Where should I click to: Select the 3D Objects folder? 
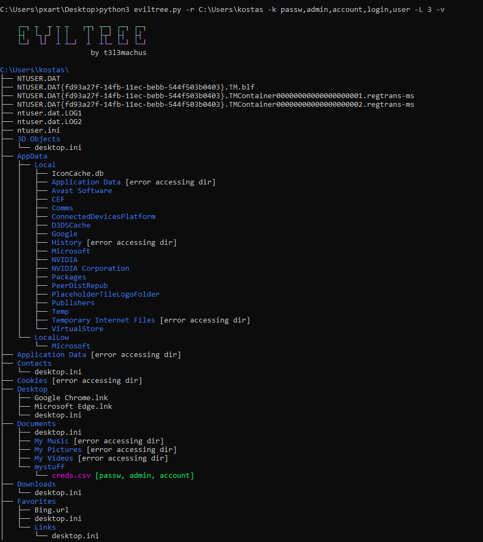(x=38, y=139)
